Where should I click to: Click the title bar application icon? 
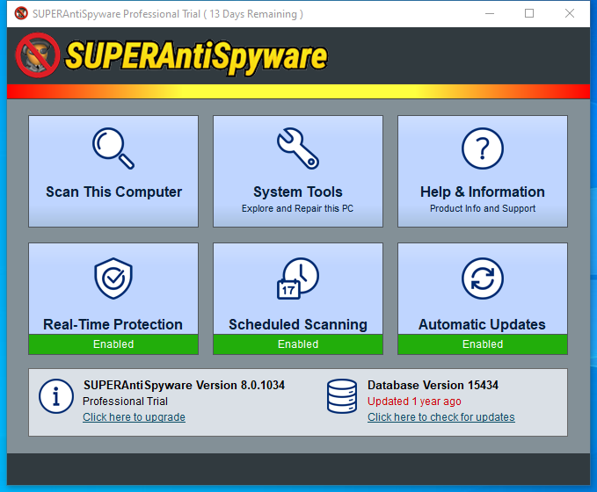click(21, 13)
